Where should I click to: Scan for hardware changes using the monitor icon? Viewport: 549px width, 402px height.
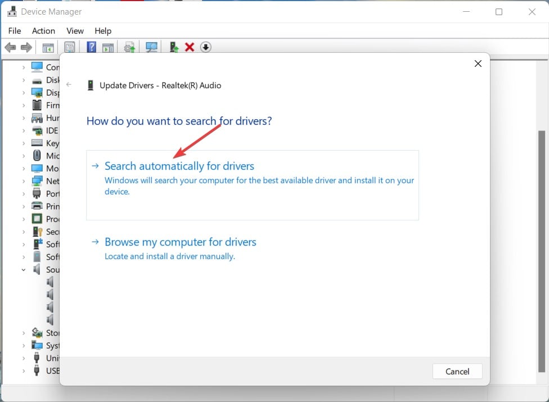tap(152, 47)
